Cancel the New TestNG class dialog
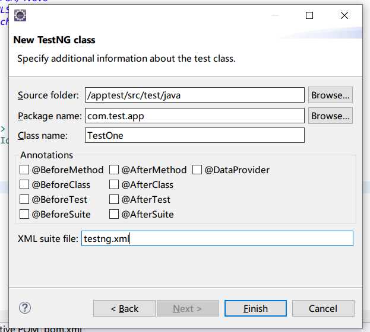 (323, 308)
